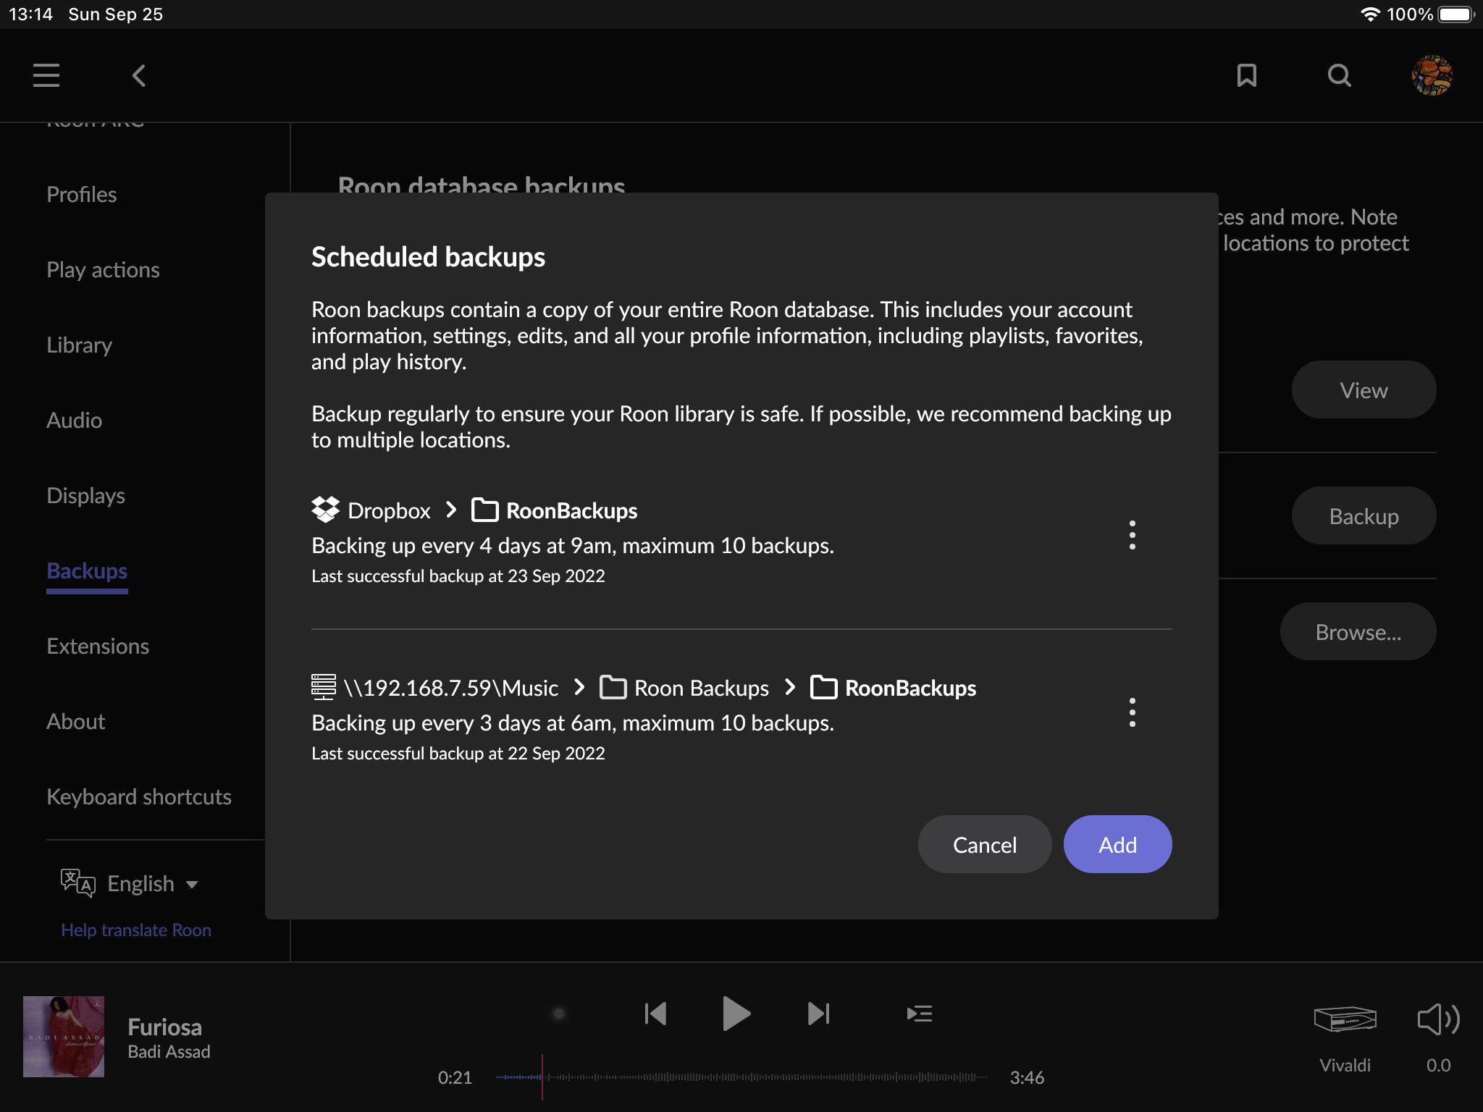Open the Extensions settings tab
The image size is (1483, 1112).
(x=98, y=646)
